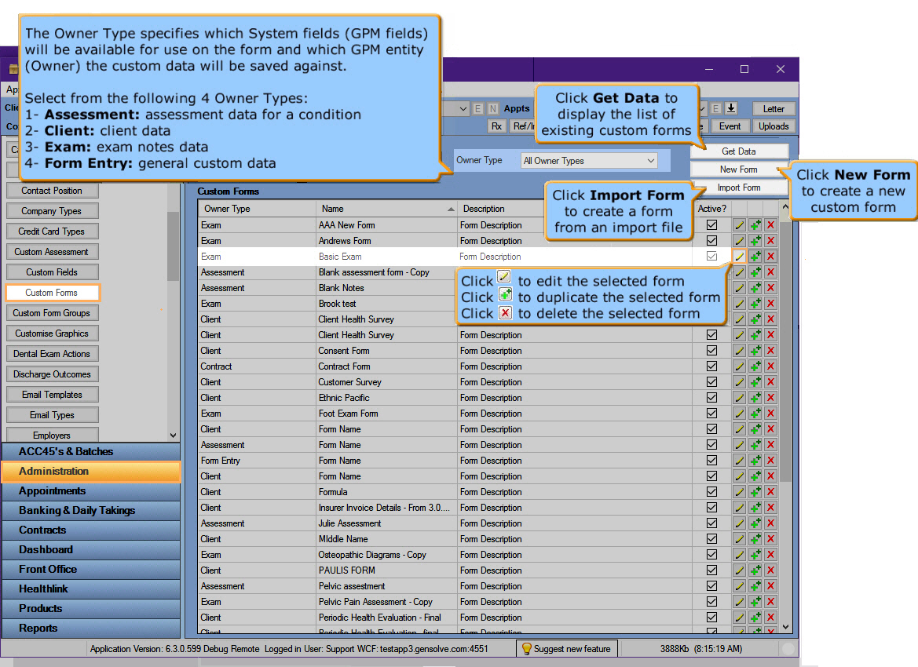
Task: Select the Pelvic assestment table row
Action: (352, 586)
